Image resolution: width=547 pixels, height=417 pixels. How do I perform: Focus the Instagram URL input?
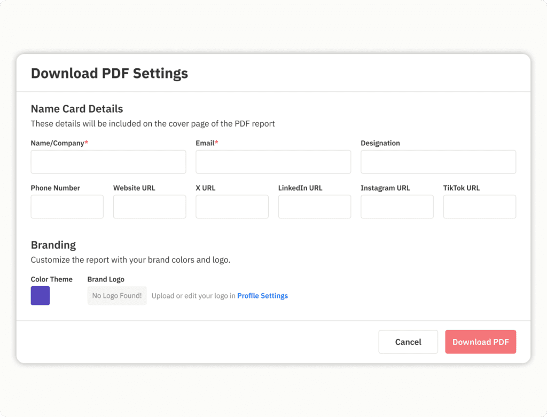point(397,207)
